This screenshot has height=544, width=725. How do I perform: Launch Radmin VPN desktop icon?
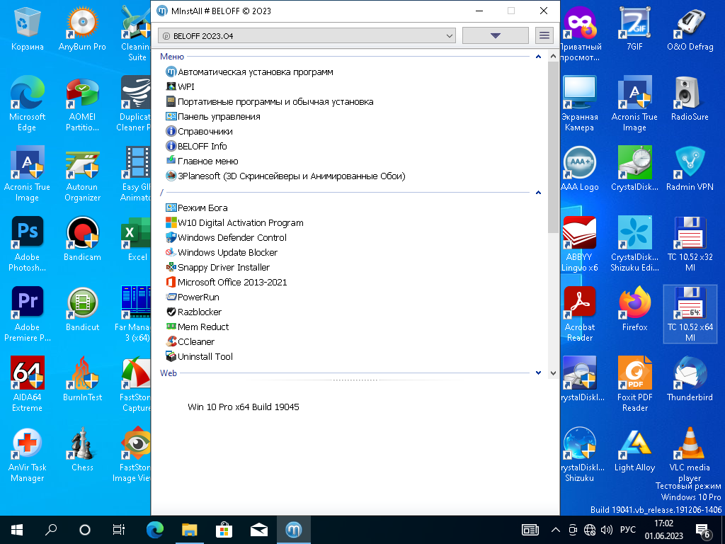pos(690,169)
